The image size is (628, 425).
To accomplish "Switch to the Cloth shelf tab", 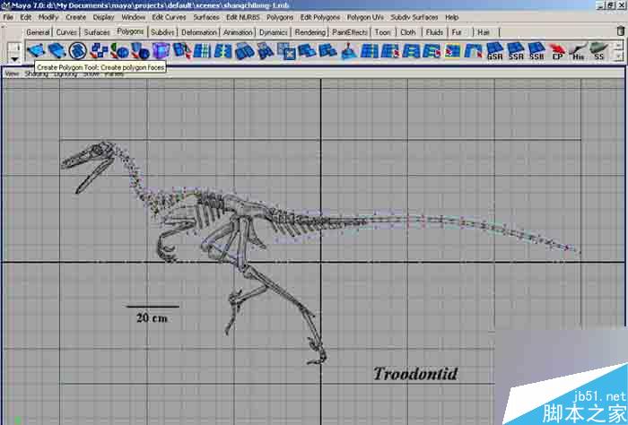I will (x=408, y=32).
